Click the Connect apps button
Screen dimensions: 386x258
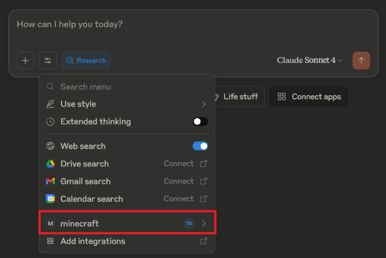309,97
